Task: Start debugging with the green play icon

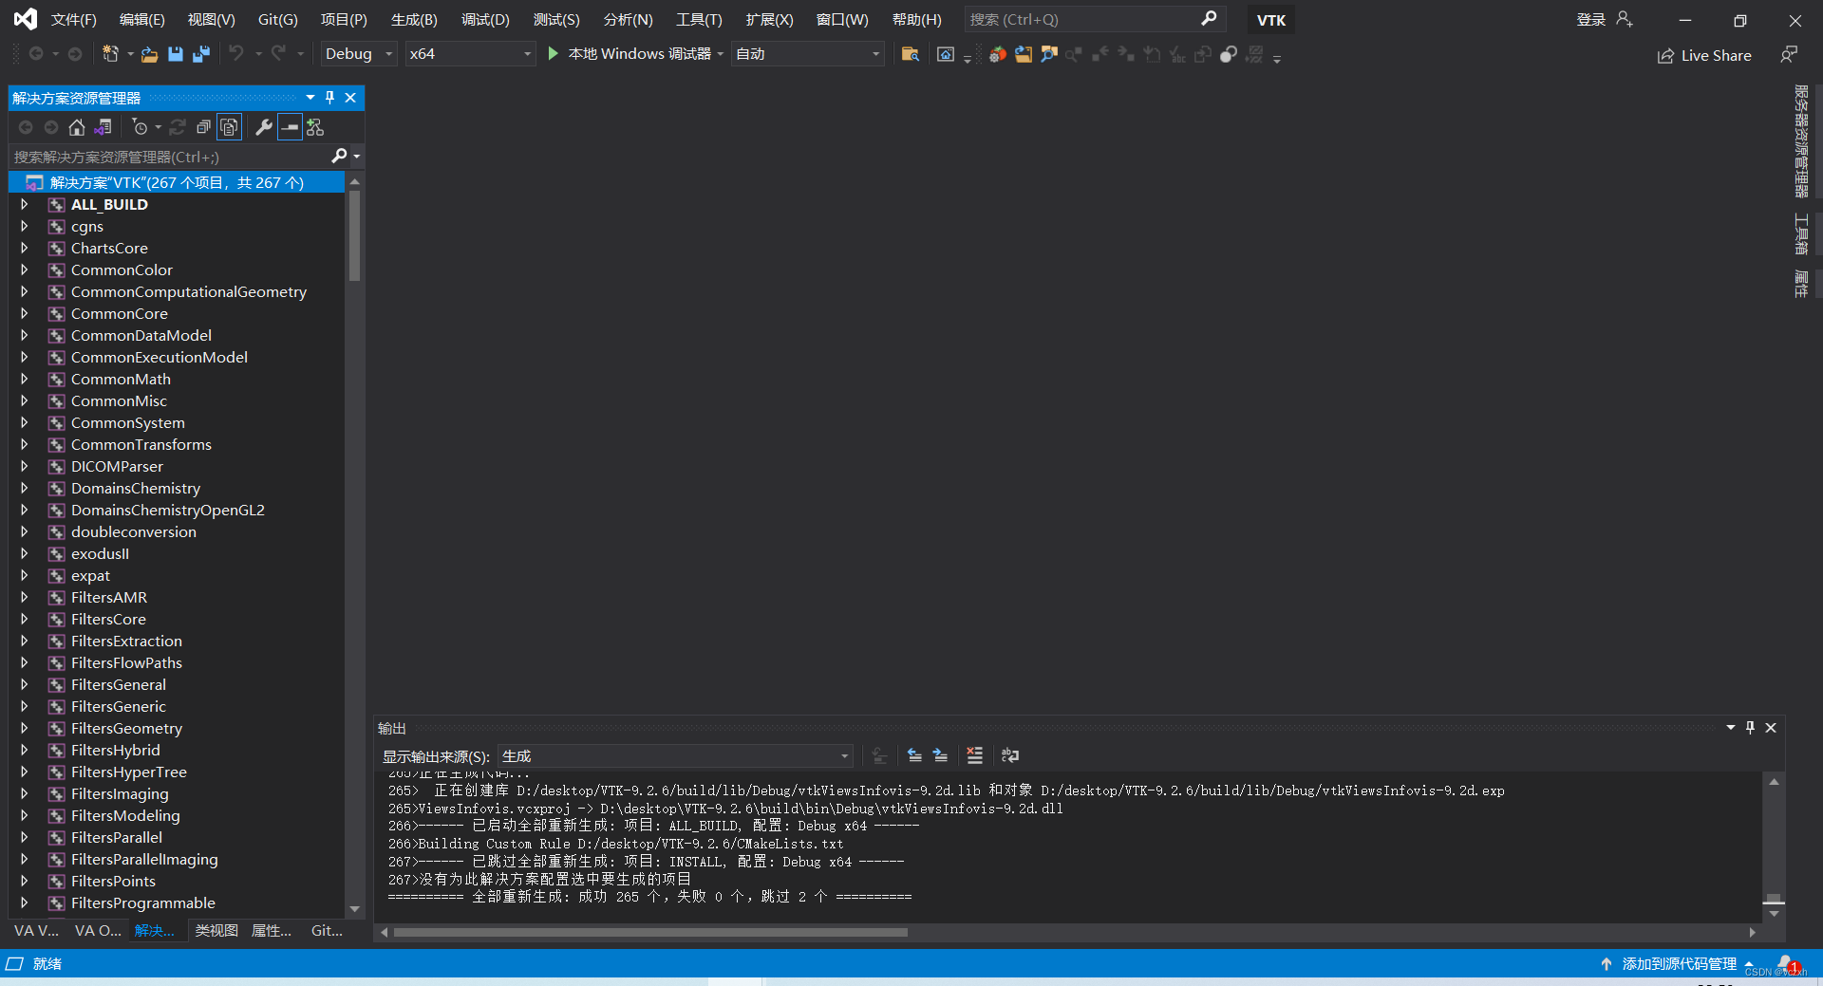Action: tap(553, 54)
